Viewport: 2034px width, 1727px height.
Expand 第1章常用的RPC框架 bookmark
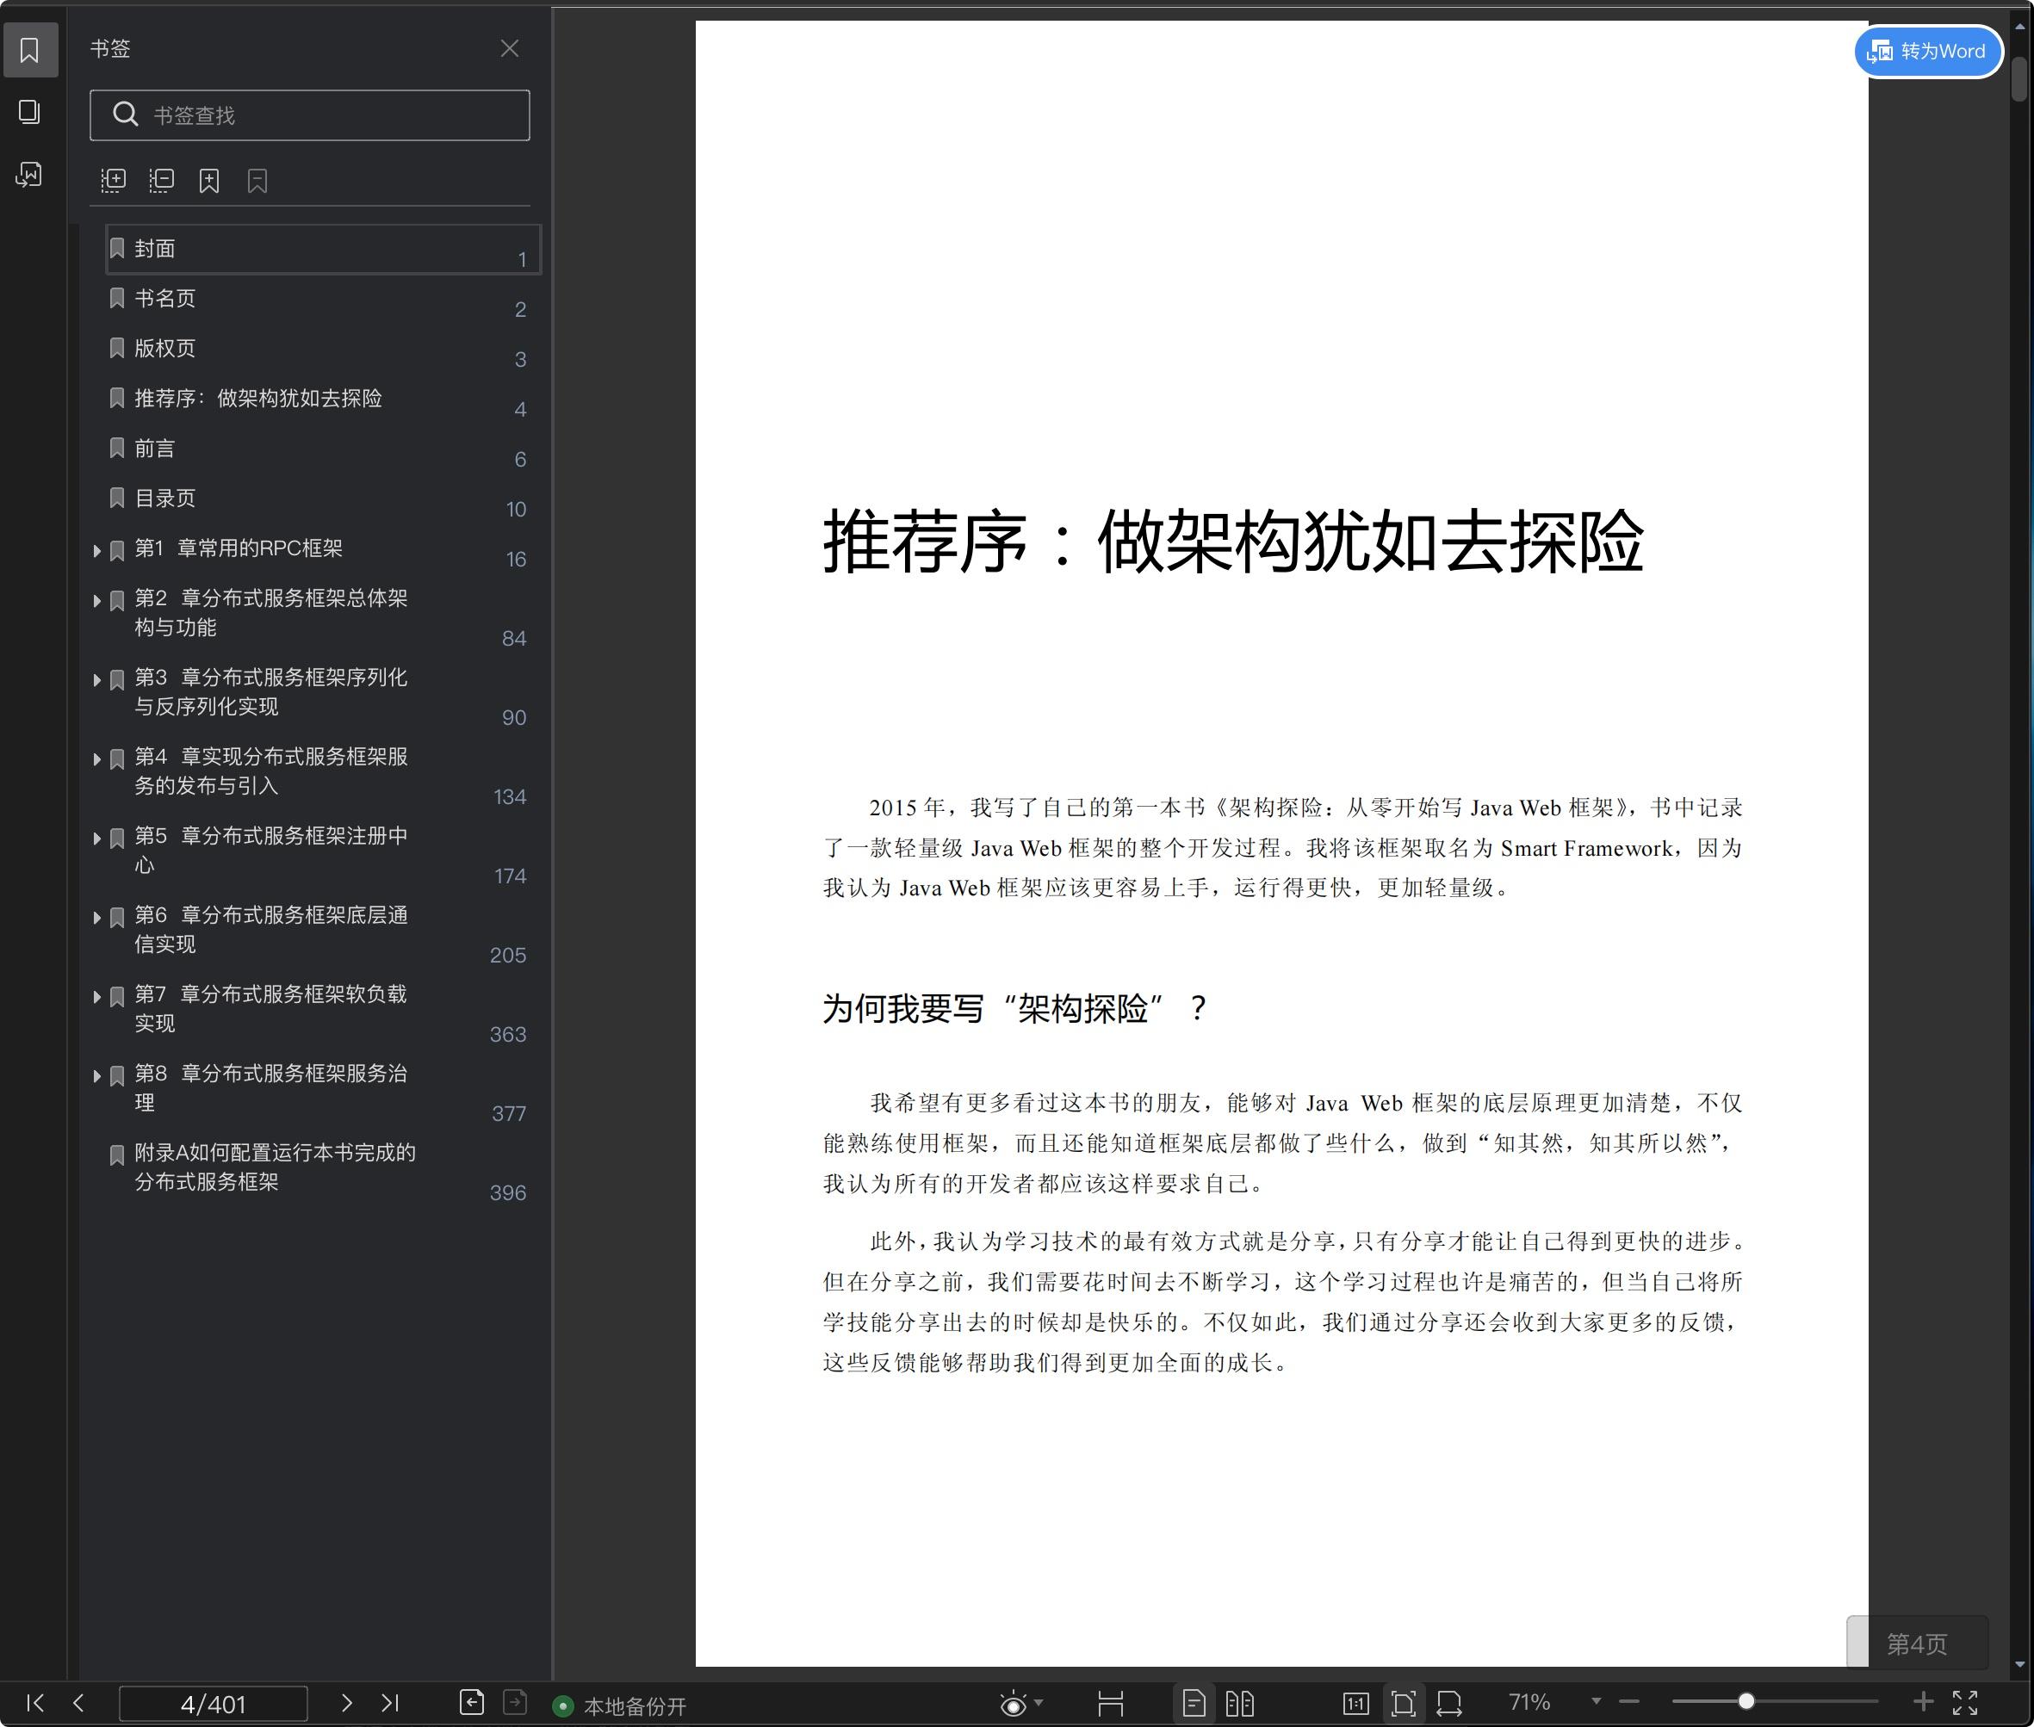tap(97, 551)
